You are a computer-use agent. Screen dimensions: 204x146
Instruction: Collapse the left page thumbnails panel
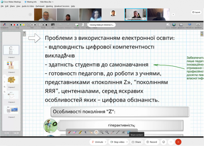coord(24,34)
